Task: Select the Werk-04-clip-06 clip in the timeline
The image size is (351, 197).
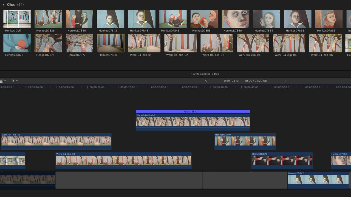Action: 193,122
